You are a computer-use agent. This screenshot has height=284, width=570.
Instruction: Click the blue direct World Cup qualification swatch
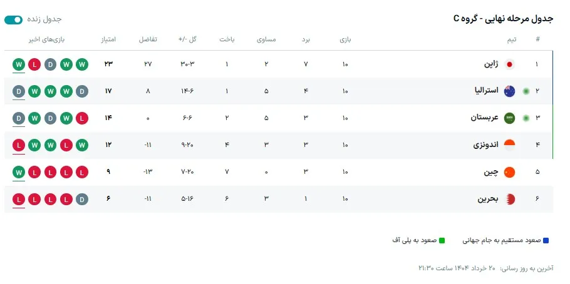(546, 240)
